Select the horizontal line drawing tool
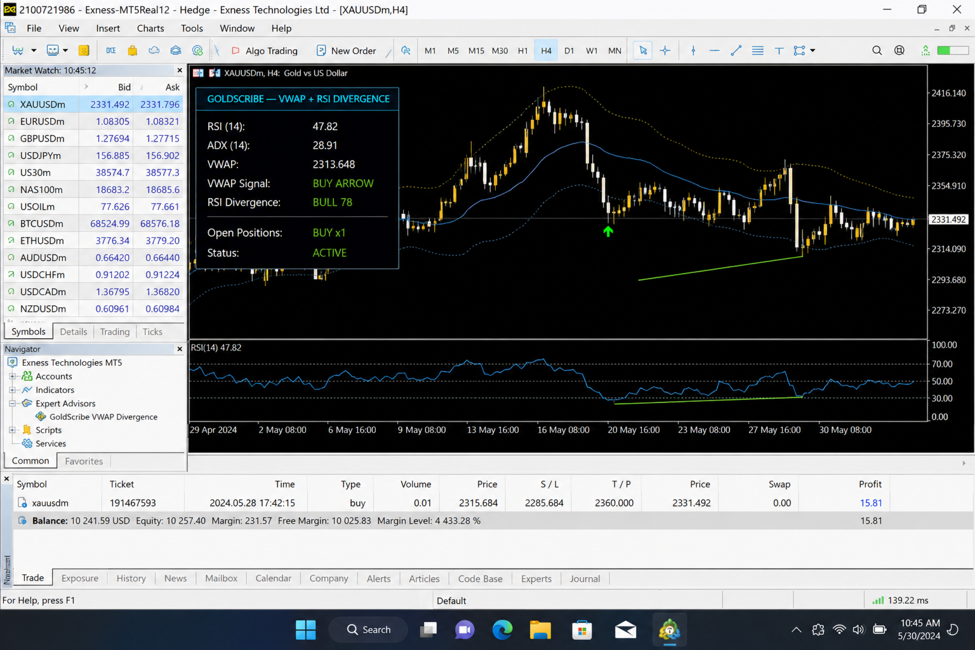The image size is (975, 650). click(715, 51)
